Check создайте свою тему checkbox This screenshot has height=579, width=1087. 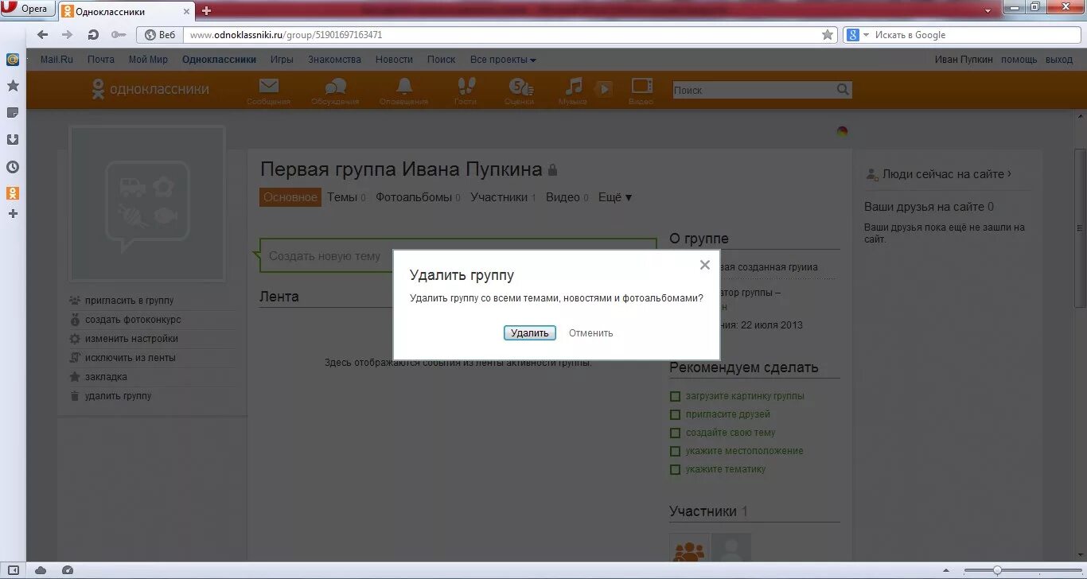point(675,433)
